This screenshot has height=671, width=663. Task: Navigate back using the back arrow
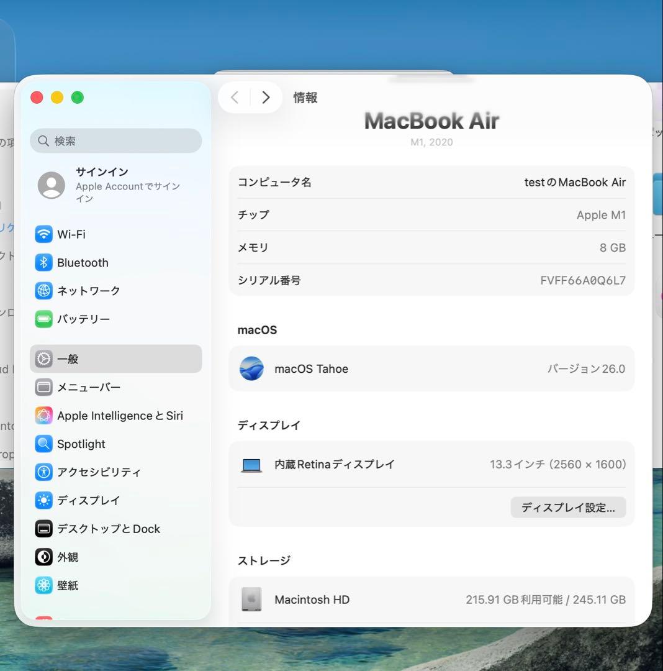click(234, 98)
